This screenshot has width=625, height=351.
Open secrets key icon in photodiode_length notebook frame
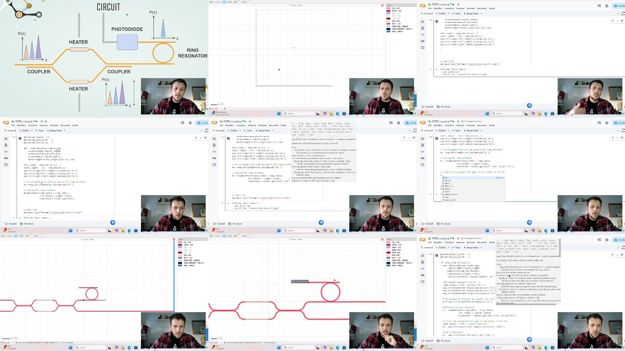point(6,158)
